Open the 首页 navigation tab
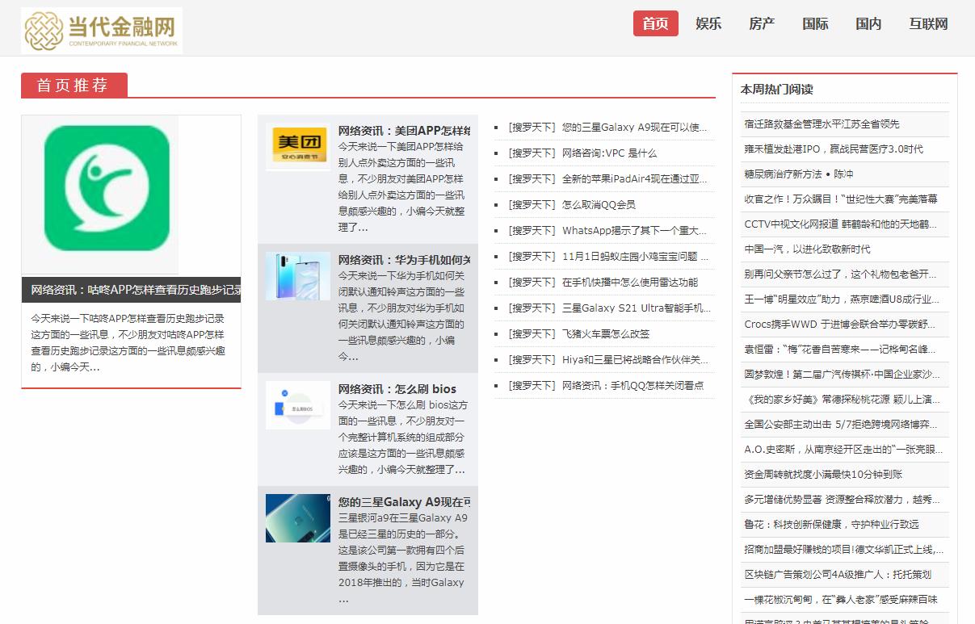975x624 pixels. click(x=655, y=23)
